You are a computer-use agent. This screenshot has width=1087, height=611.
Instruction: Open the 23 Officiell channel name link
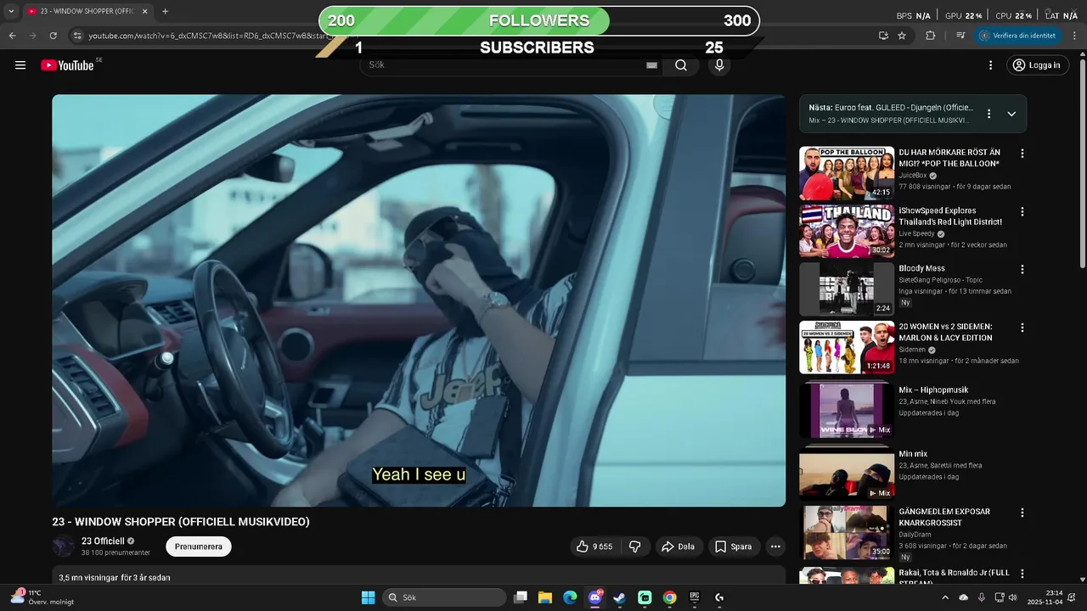click(103, 541)
